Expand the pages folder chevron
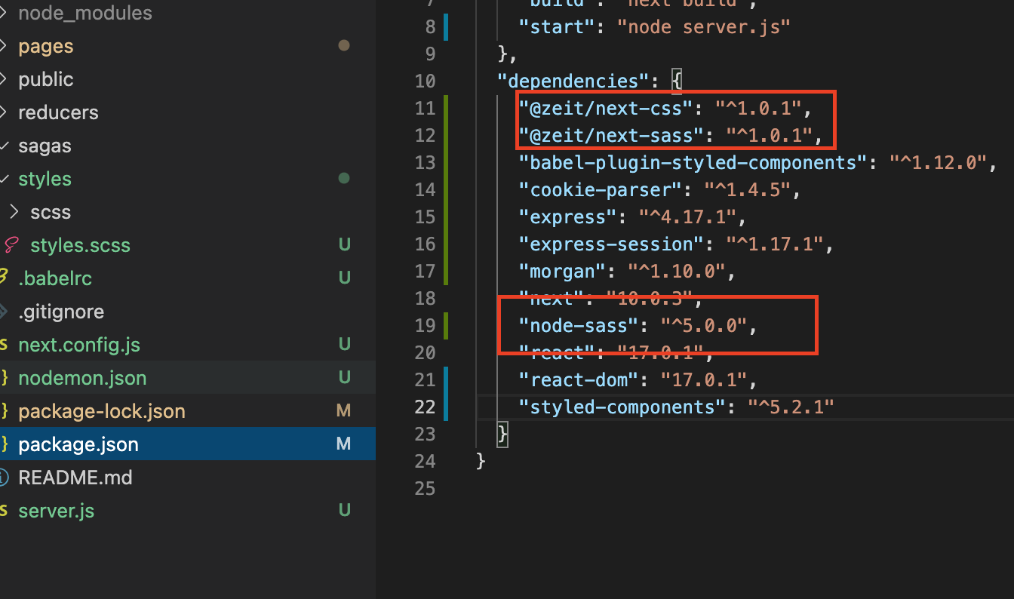 (x=3, y=46)
